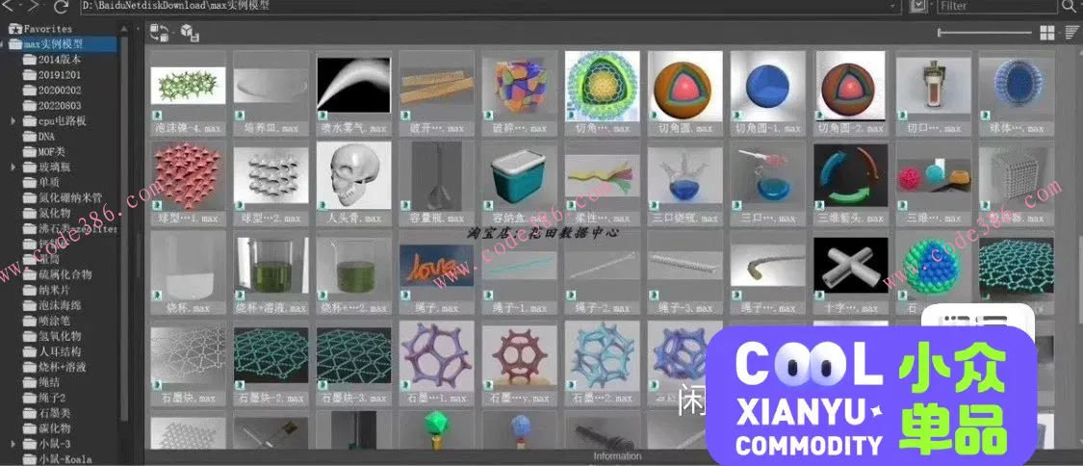Switch to thumbnail grid view icon
This screenshot has width=1083, height=466.
pos(1047,34)
